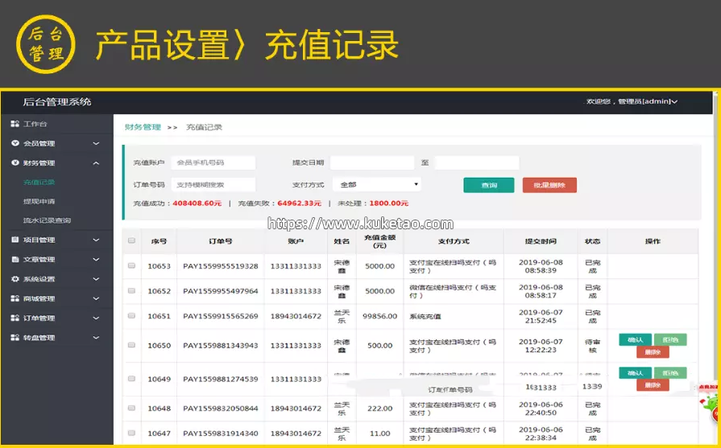The image size is (721, 448).
Task: Open the 支付方式 dropdown showing 全部
Action: coord(375,185)
